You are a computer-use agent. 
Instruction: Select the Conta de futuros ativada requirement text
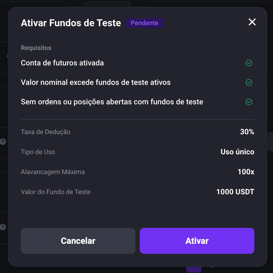tap(62, 63)
